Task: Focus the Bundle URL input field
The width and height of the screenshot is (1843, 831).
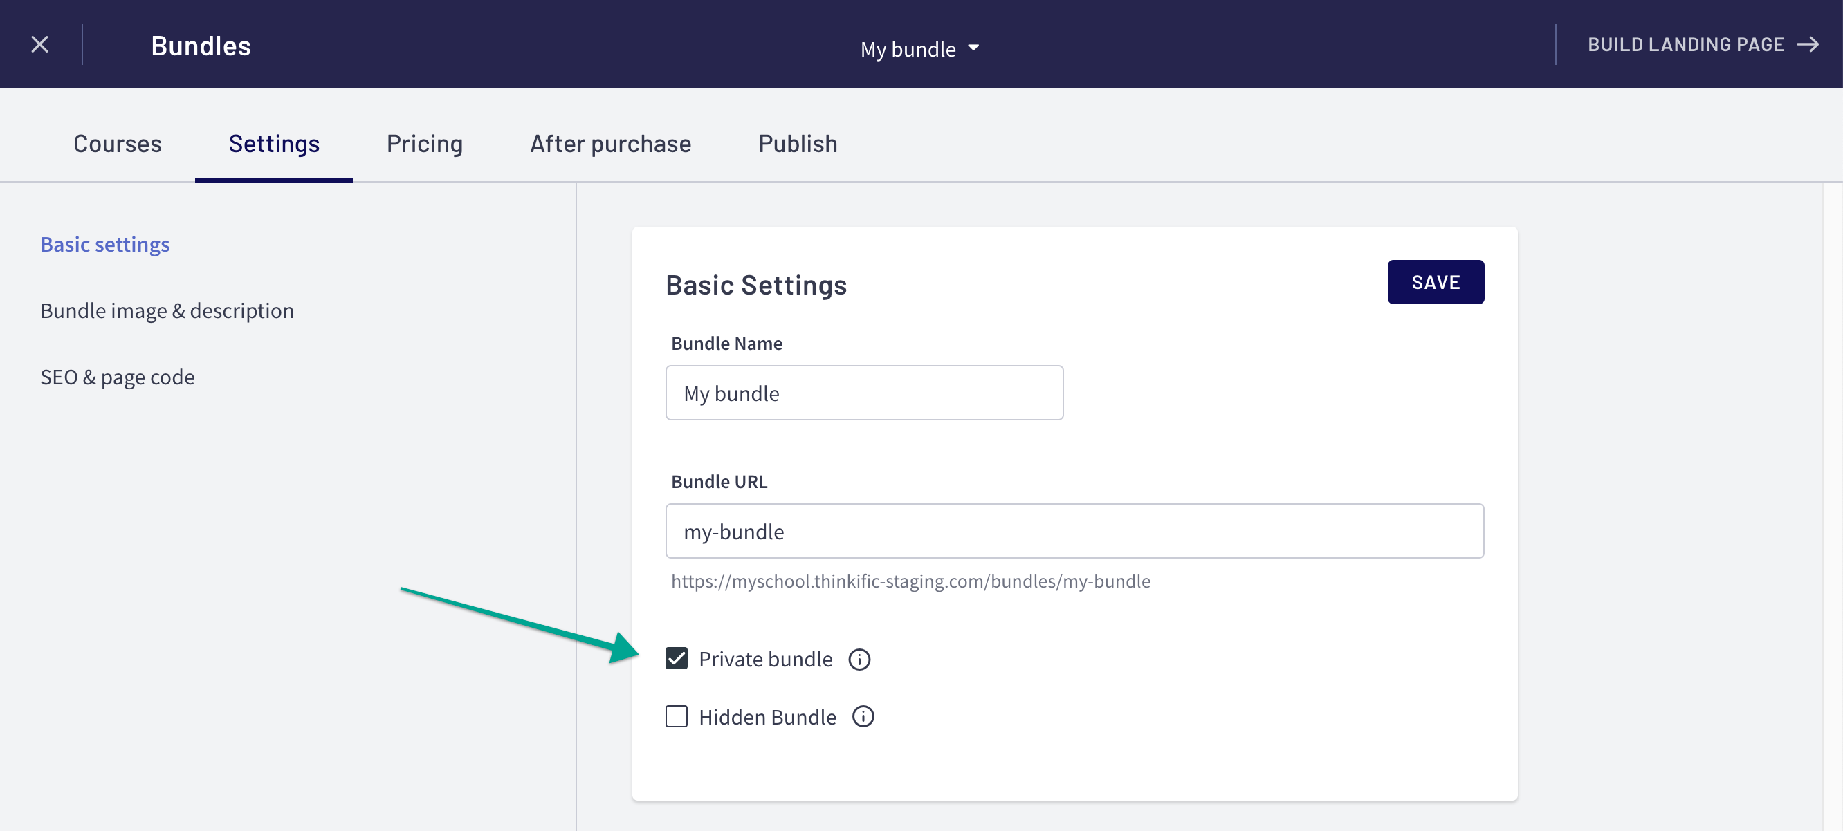Action: pos(1074,531)
